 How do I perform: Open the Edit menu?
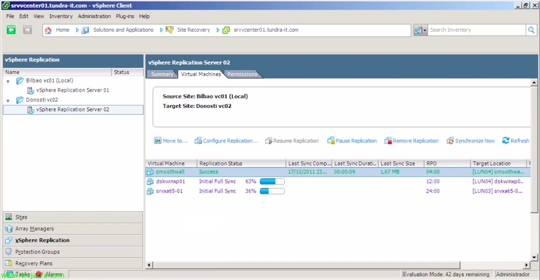pos(24,16)
